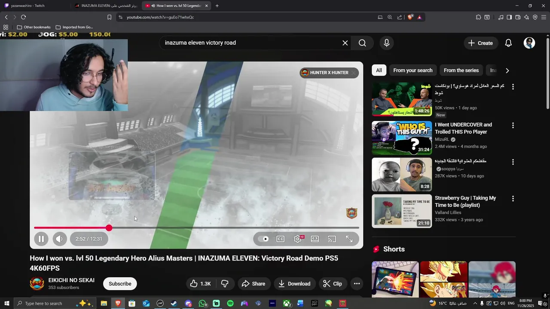Select From the series chip

(461, 70)
